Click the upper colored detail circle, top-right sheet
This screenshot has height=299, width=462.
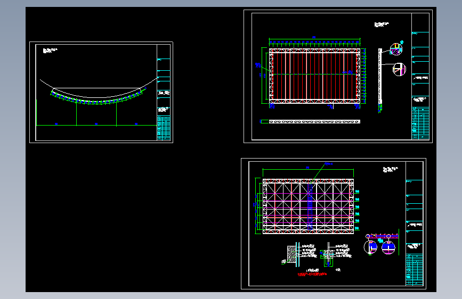pyautogui.click(x=396, y=49)
